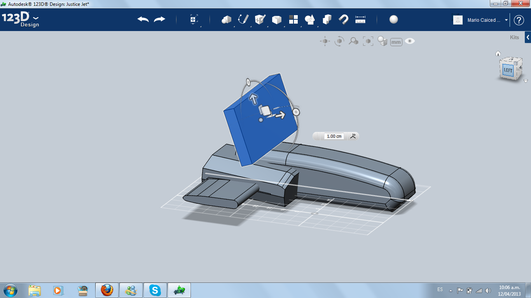Open the Help question mark
531x298 pixels.
[519, 20]
